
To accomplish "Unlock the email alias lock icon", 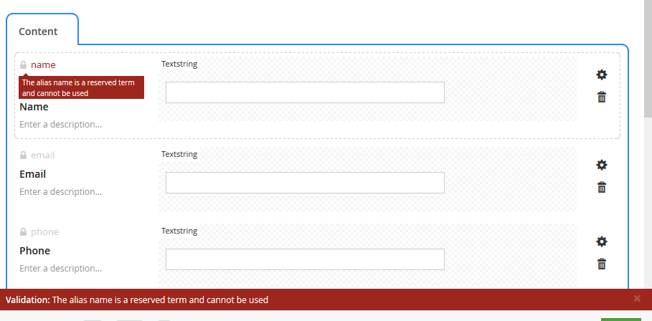I will 23,155.
